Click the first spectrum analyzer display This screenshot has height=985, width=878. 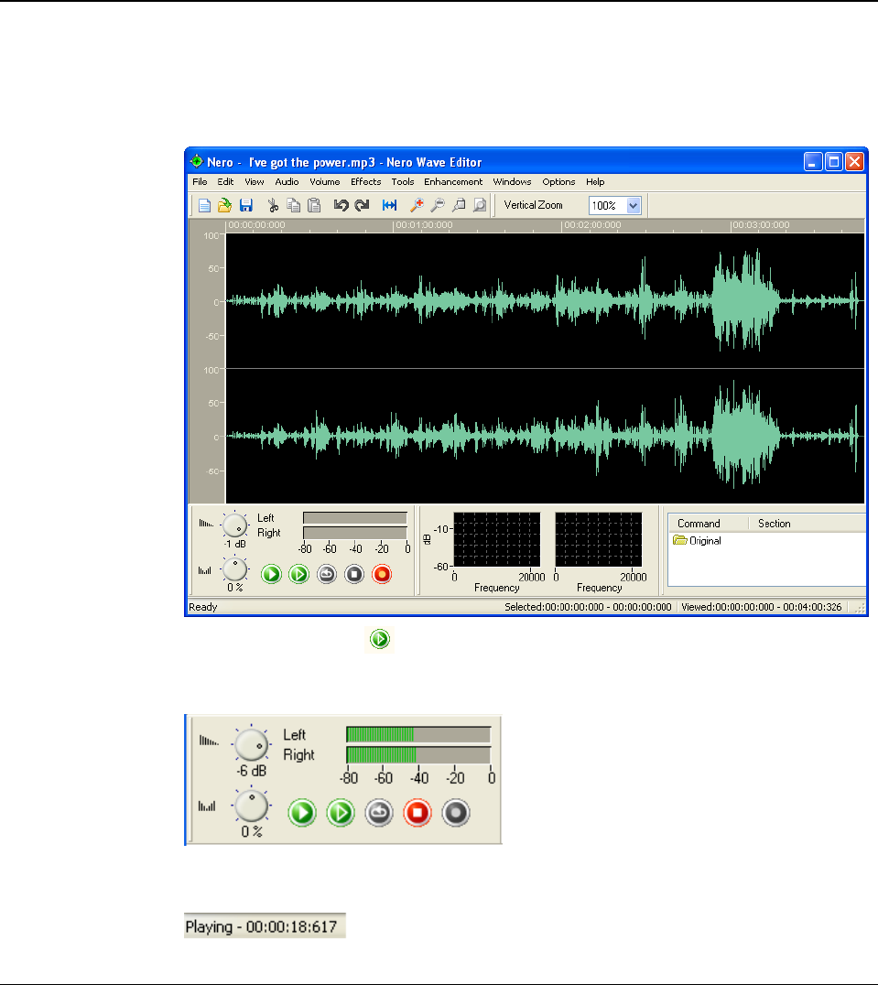click(x=497, y=539)
